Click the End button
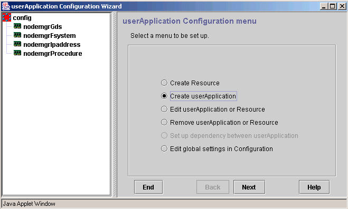Screen dimensions: 348x209 tap(148, 187)
